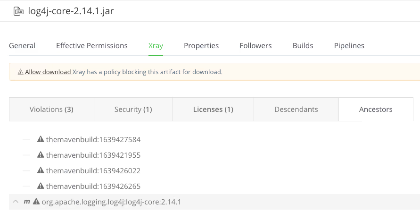The height and width of the screenshot is (212, 420).
Task: Open the General tab
Action: (22, 46)
